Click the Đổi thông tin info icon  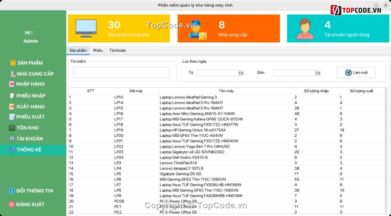tap(12, 191)
